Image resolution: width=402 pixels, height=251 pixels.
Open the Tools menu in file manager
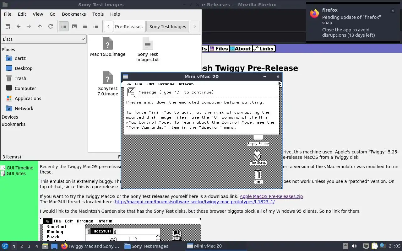[98, 14]
